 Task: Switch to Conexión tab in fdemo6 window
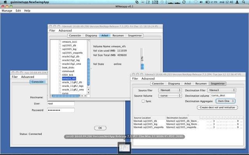click(75, 35)
